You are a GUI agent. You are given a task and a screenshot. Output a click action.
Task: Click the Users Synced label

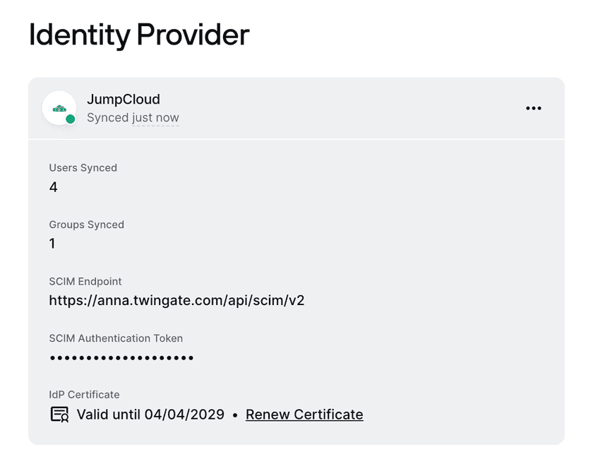pos(83,168)
